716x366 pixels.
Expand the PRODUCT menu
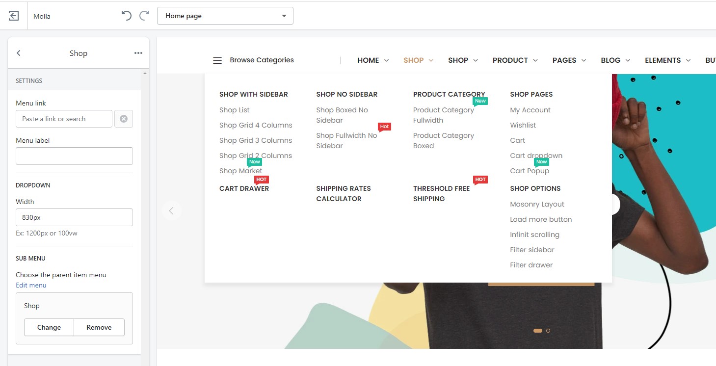pos(515,60)
